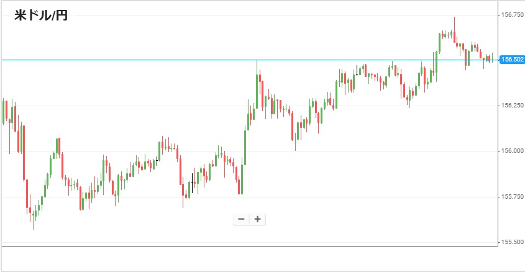Screen dimensions: 525x272
Task: Click the highest wick peak above 156.700
Action: (x=454, y=18)
